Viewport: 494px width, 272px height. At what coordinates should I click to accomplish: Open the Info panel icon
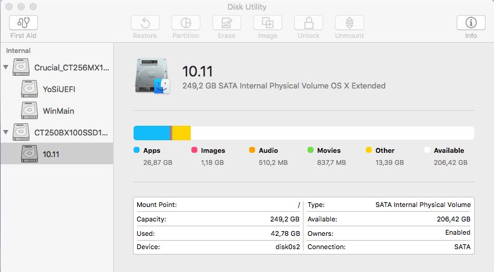(x=471, y=23)
